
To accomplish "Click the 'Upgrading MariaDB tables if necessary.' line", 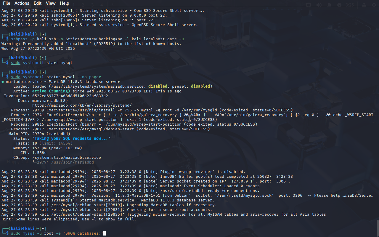I will (109, 205).
